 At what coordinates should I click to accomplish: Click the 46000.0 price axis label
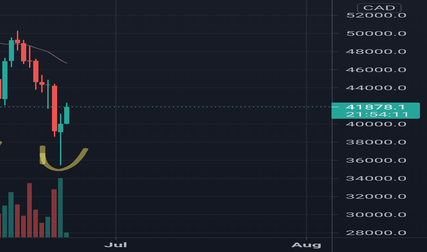(x=376, y=70)
